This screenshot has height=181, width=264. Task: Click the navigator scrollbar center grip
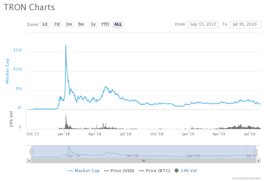[144, 161]
